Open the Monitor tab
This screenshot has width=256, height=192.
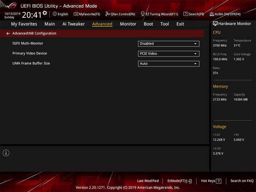point(128,24)
